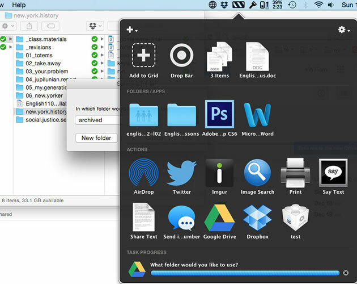The image size is (357, 284).
Task: Click the Add to Grid icon
Action: pyautogui.click(x=144, y=56)
